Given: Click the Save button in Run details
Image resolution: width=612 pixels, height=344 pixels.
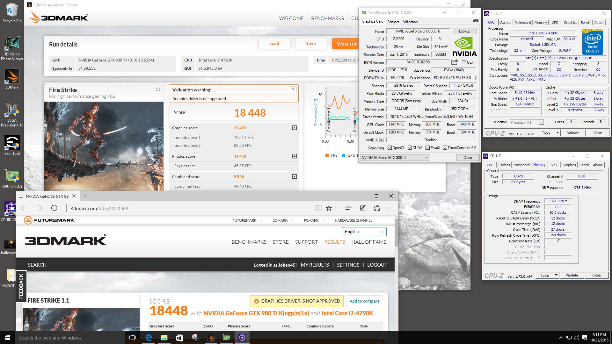Looking at the screenshot, I should (x=311, y=44).
